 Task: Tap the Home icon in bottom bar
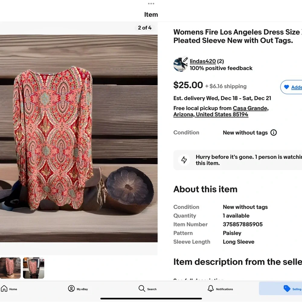coord(4,289)
